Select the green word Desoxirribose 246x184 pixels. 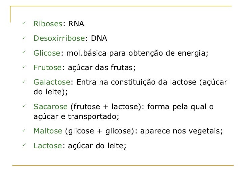(x=59, y=38)
